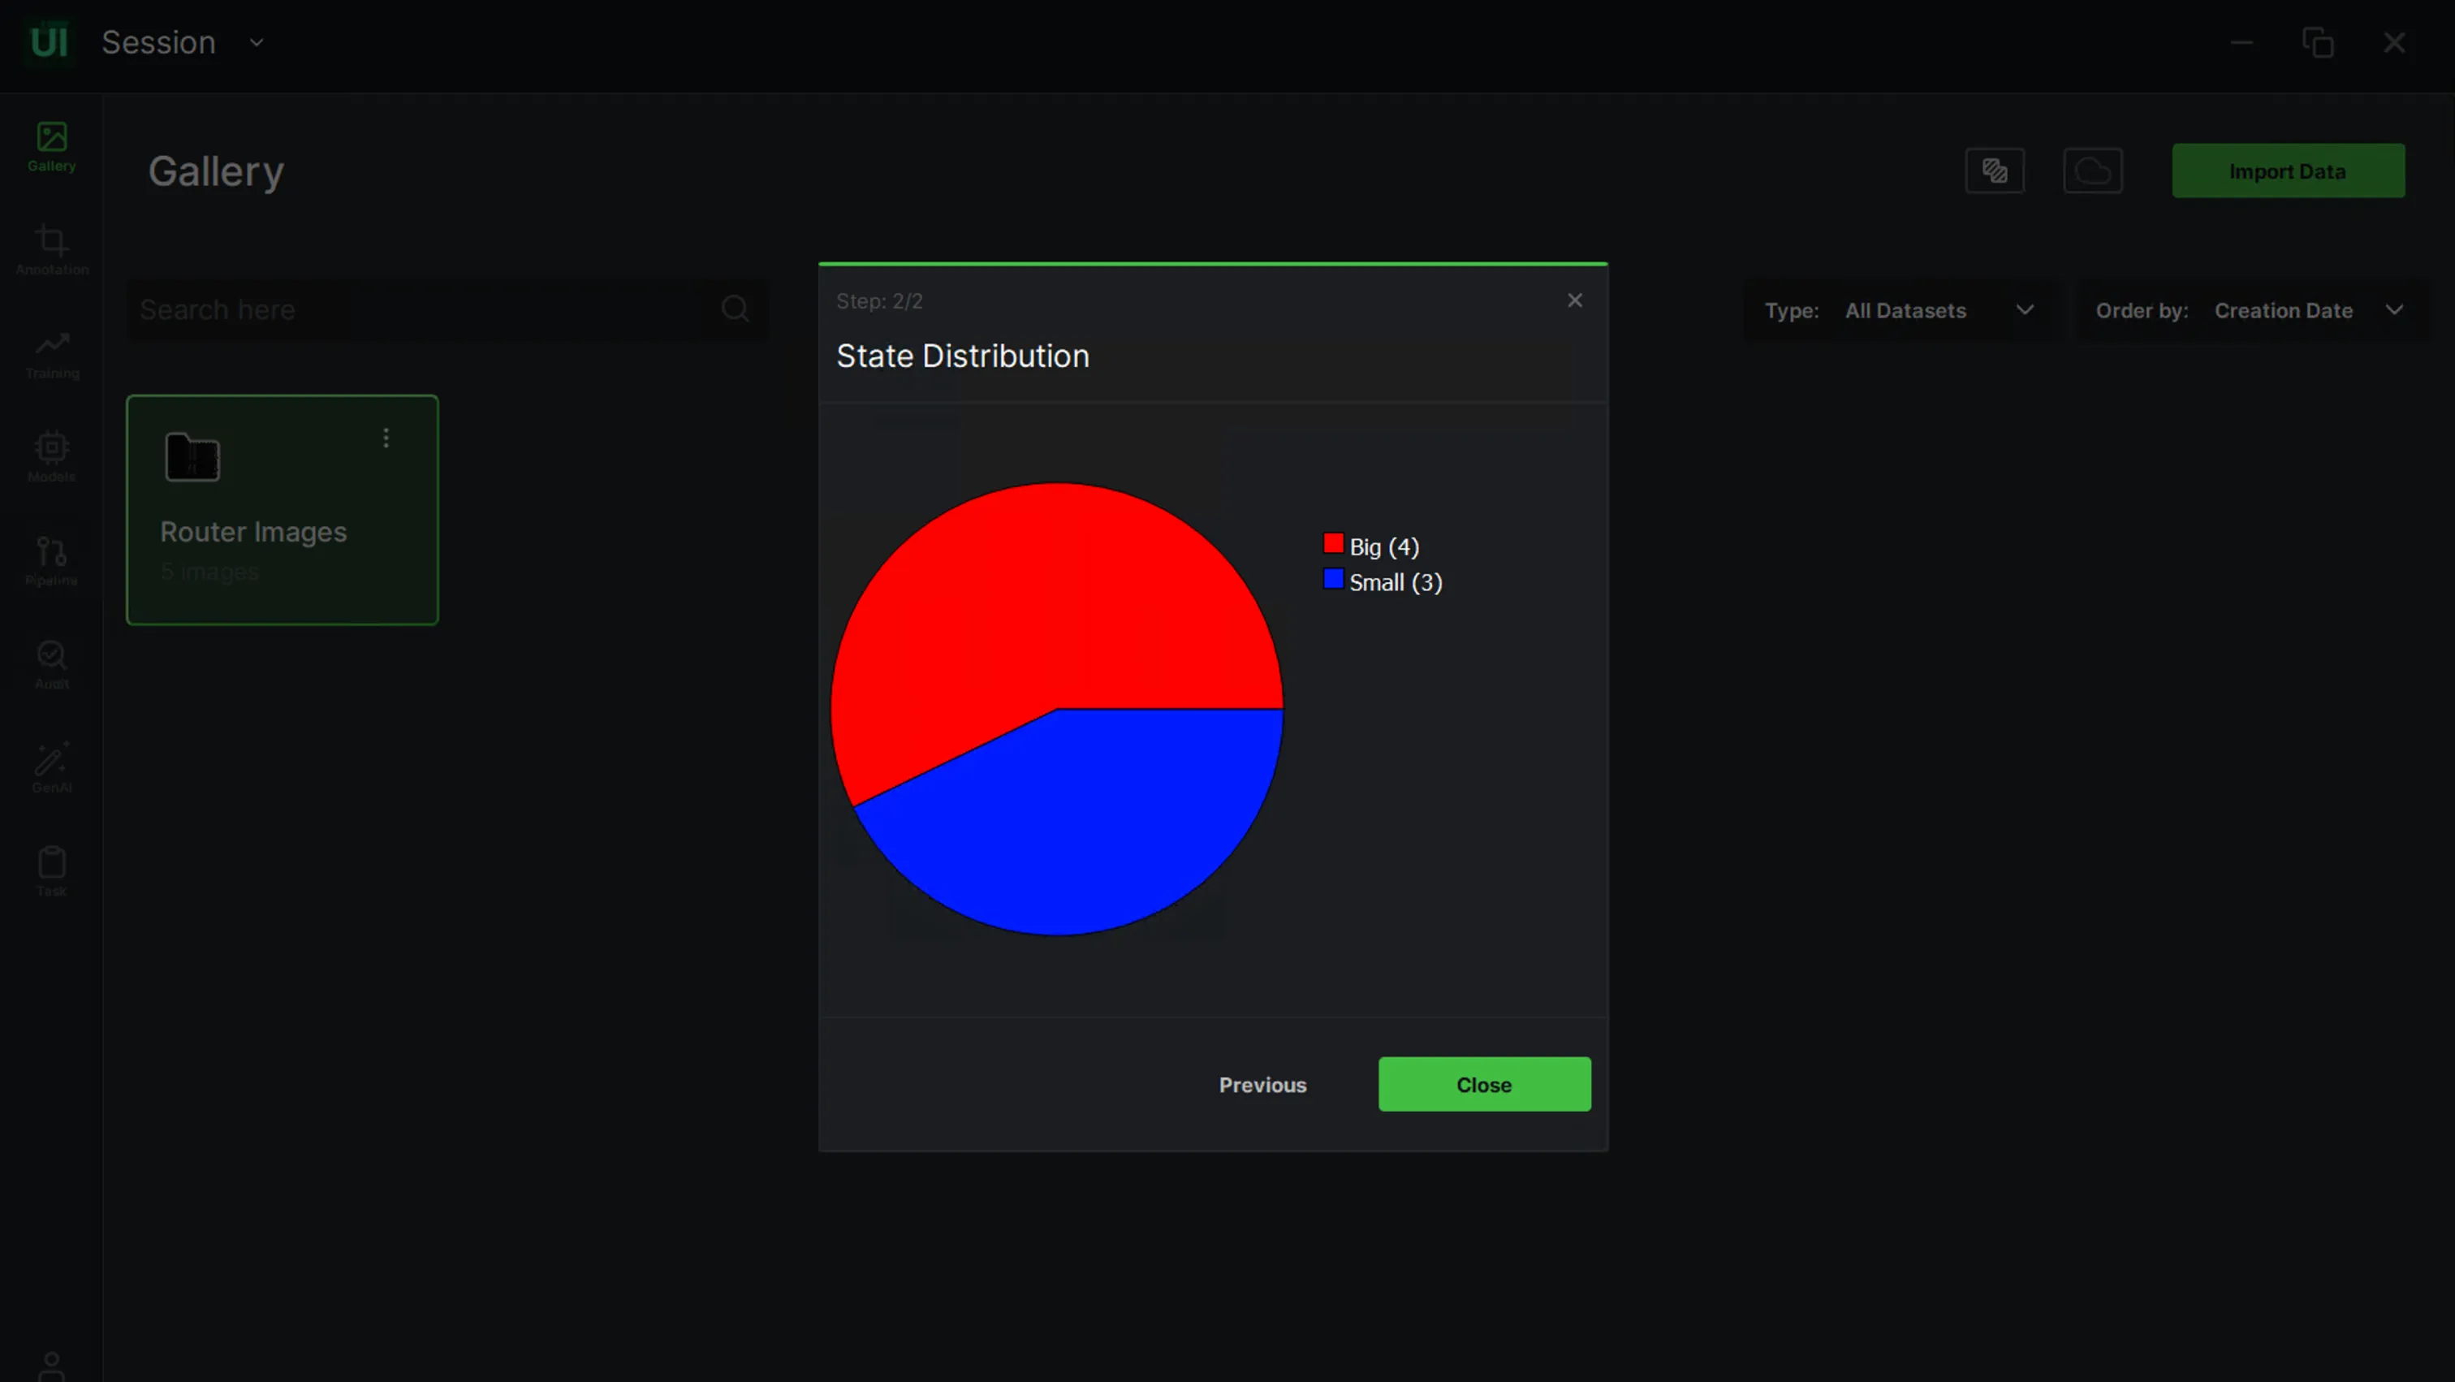Restore down the application window
Viewport: 2455px width, 1382px height.
(x=2318, y=42)
